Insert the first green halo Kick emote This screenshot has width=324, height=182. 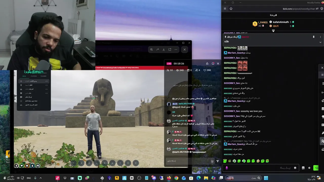click(x=225, y=161)
